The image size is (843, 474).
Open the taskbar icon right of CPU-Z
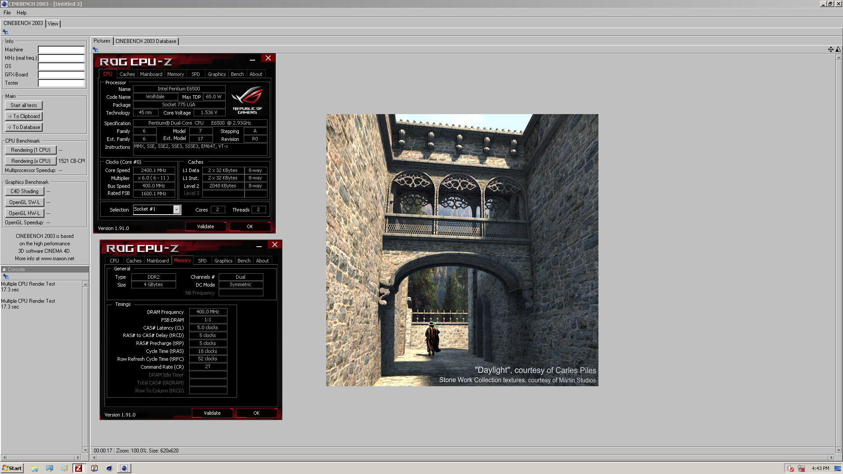pyautogui.click(x=94, y=468)
